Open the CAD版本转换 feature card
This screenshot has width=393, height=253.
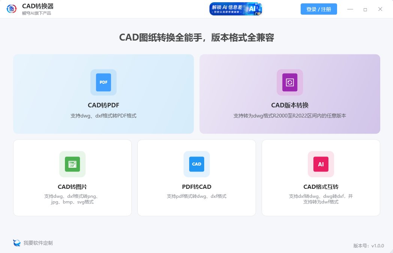coord(290,94)
